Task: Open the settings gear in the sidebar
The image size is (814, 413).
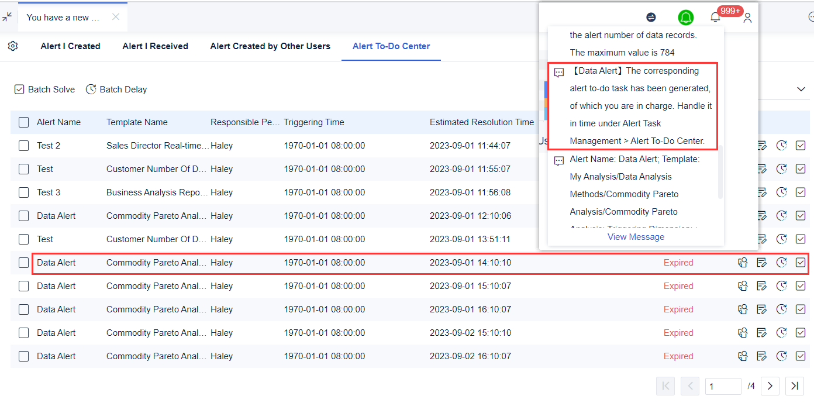Action: point(12,46)
